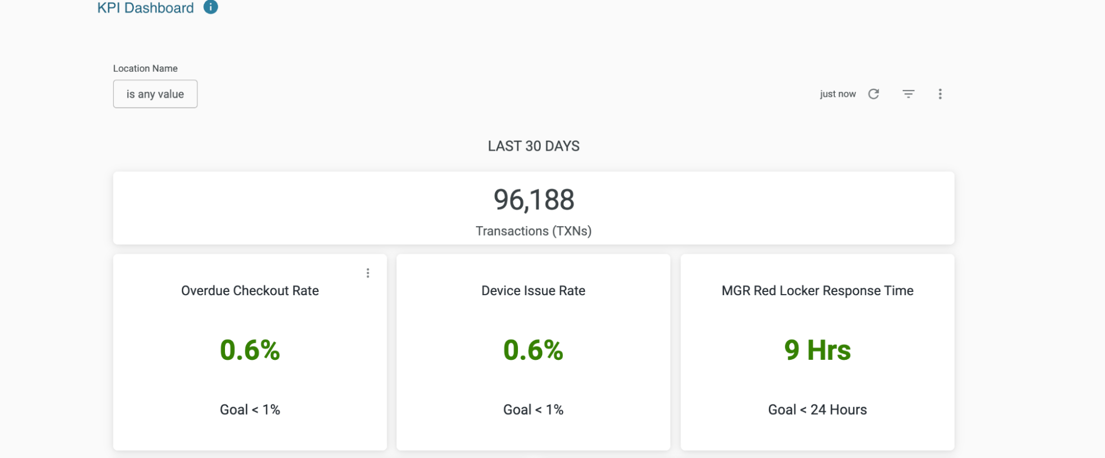
Task: Open the Location Name filter value dropdown
Action: point(155,94)
